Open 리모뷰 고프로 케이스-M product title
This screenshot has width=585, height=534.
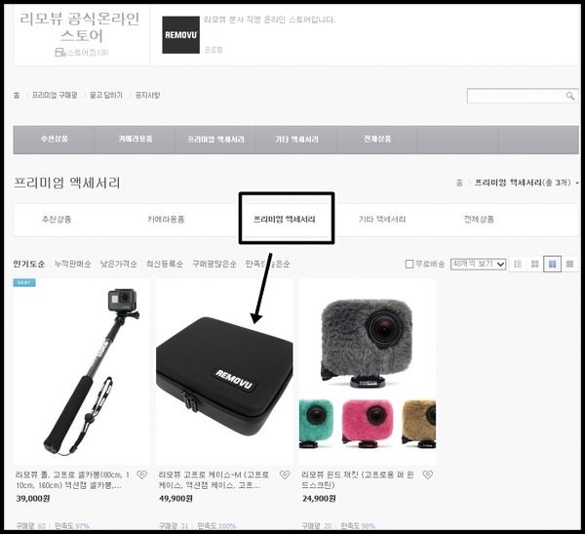(214, 480)
